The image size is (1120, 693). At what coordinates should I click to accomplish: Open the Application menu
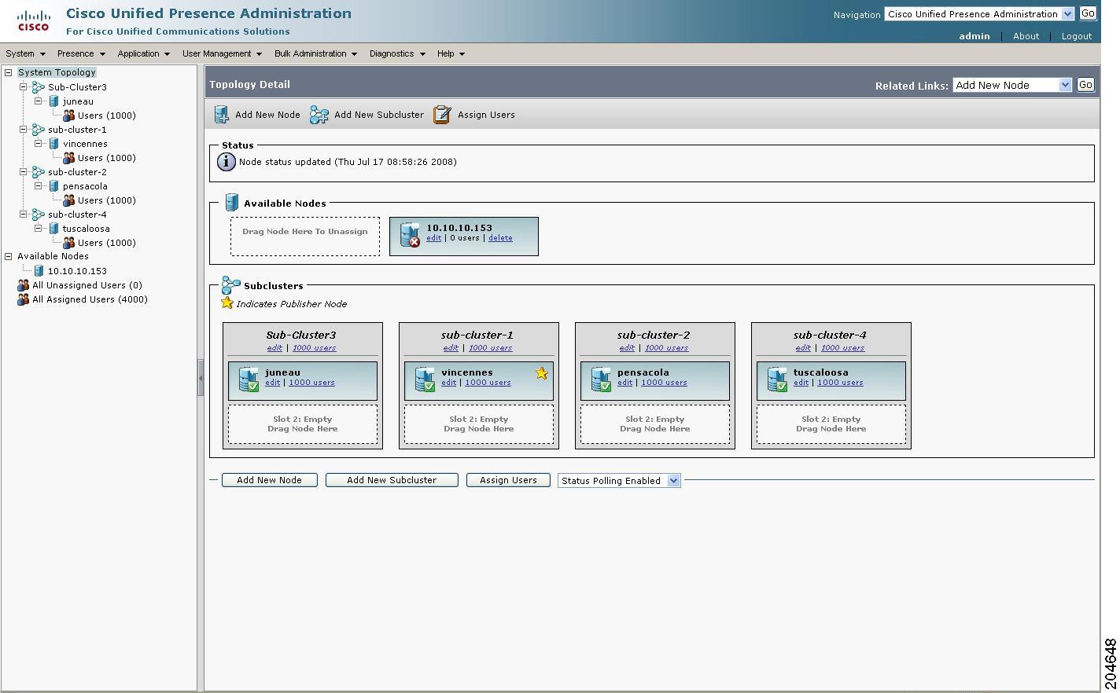click(143, 53)
